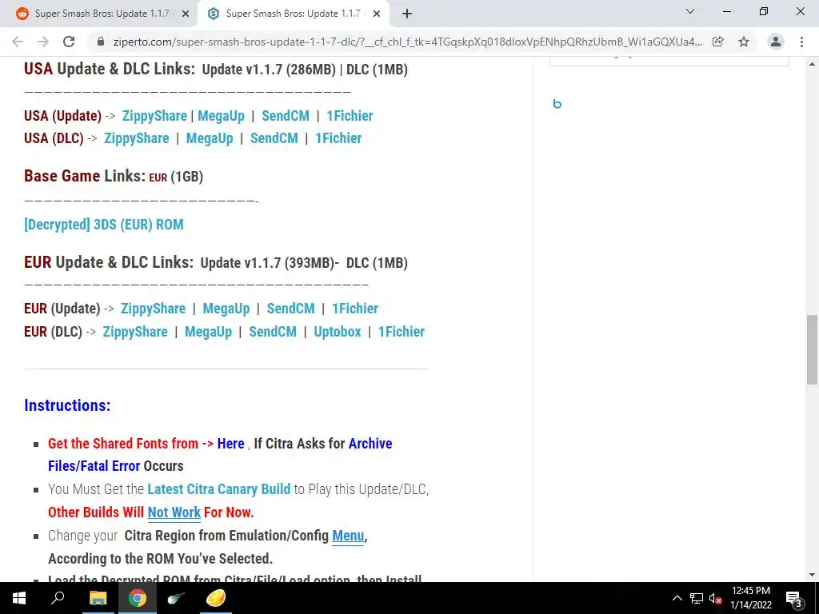The image size is (819, 614).
Task: Open the Chrome profile avatar
Action: 776,42
